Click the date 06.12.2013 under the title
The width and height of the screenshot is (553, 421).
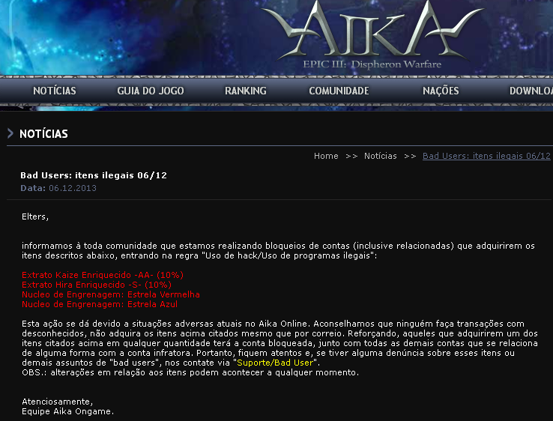click(72, 188)
